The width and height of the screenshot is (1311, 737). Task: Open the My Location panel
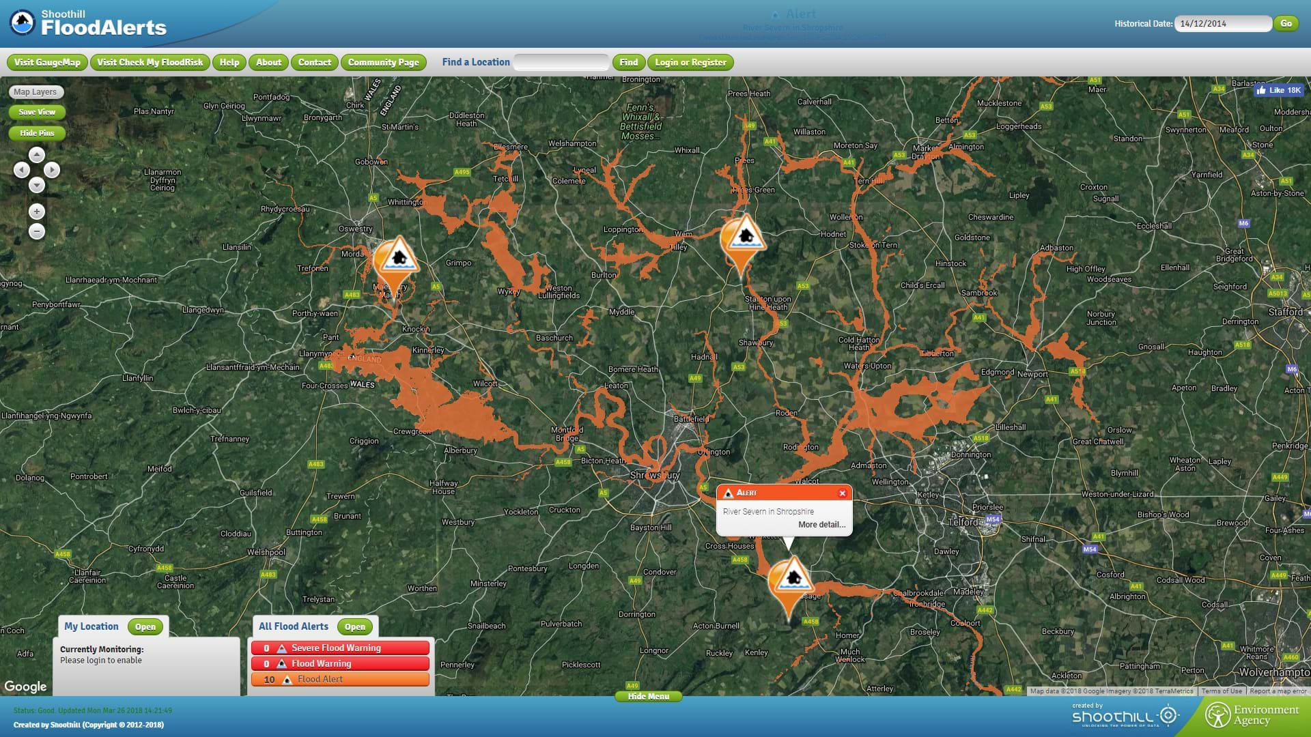point(145,626)
